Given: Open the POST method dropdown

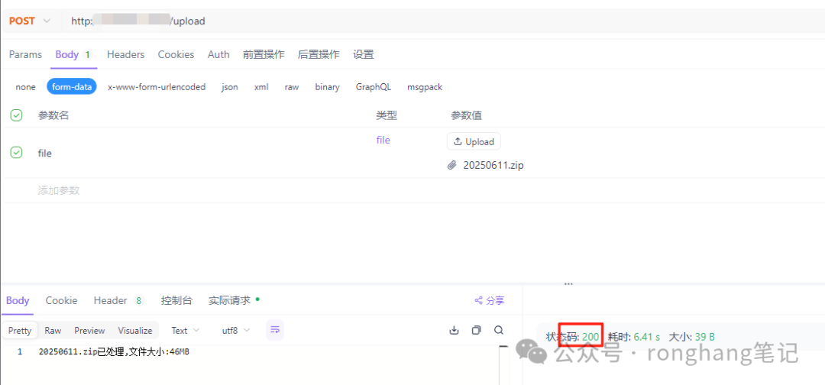Looking at the screenshot, I should tap(30, 21).
